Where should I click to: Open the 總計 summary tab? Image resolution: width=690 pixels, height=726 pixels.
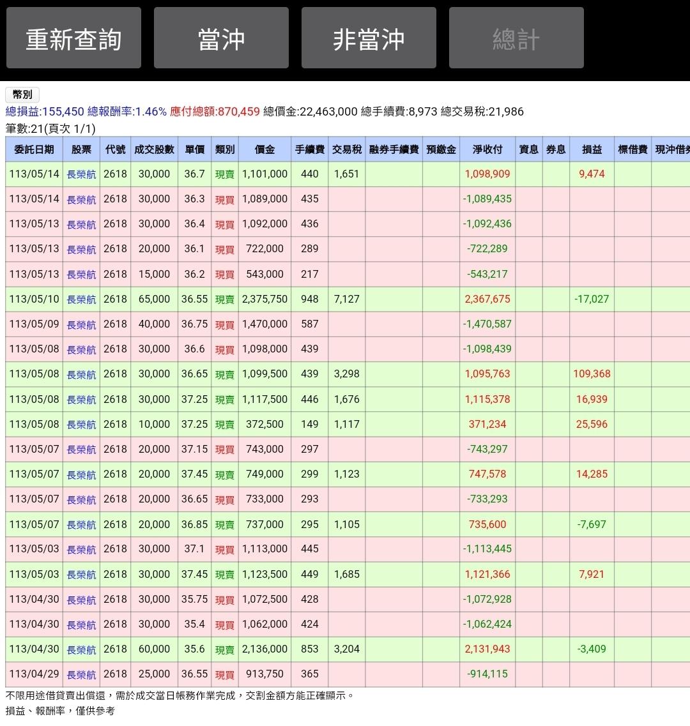click(x=516, y=38)
